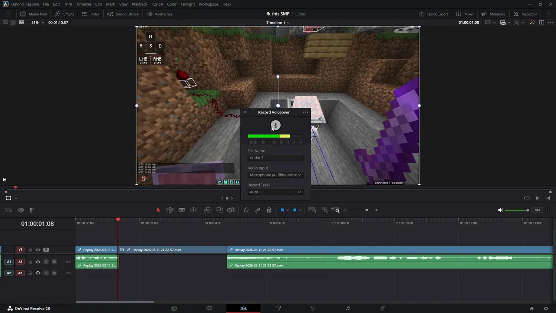Close the Record Voiceover panel
This screenshot has height=313, width=556.
pos(245,112)
